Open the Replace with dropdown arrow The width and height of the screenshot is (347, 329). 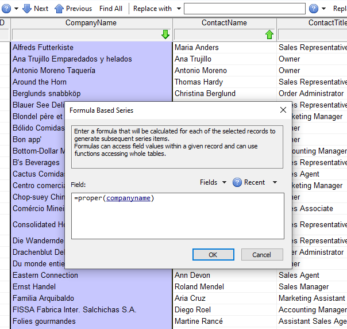tap(179, 9)
